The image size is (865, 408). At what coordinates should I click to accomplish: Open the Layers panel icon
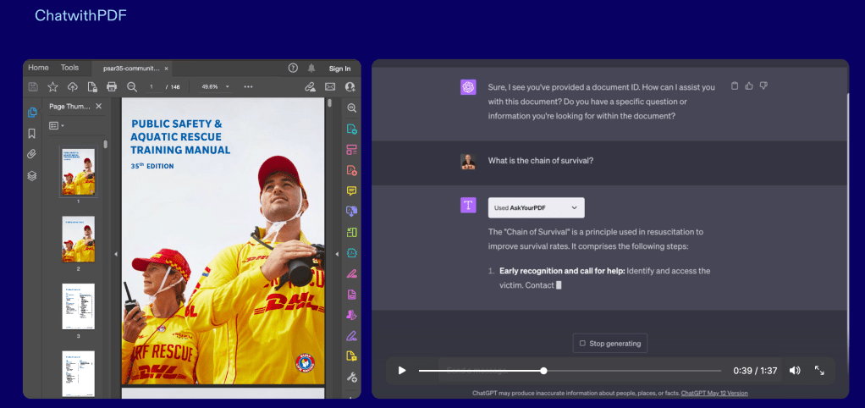[32, 176]
